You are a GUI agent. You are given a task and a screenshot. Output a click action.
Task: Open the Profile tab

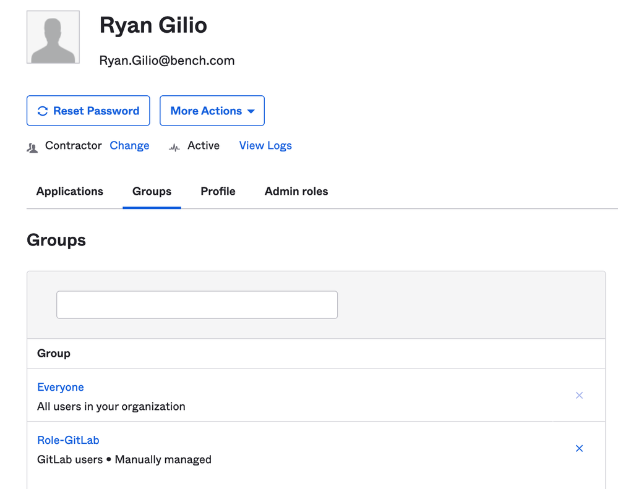[x=218, y=192]
